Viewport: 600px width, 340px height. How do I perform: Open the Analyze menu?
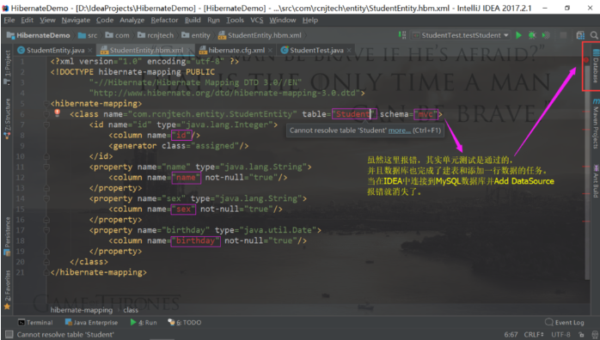tap(132, 21)
